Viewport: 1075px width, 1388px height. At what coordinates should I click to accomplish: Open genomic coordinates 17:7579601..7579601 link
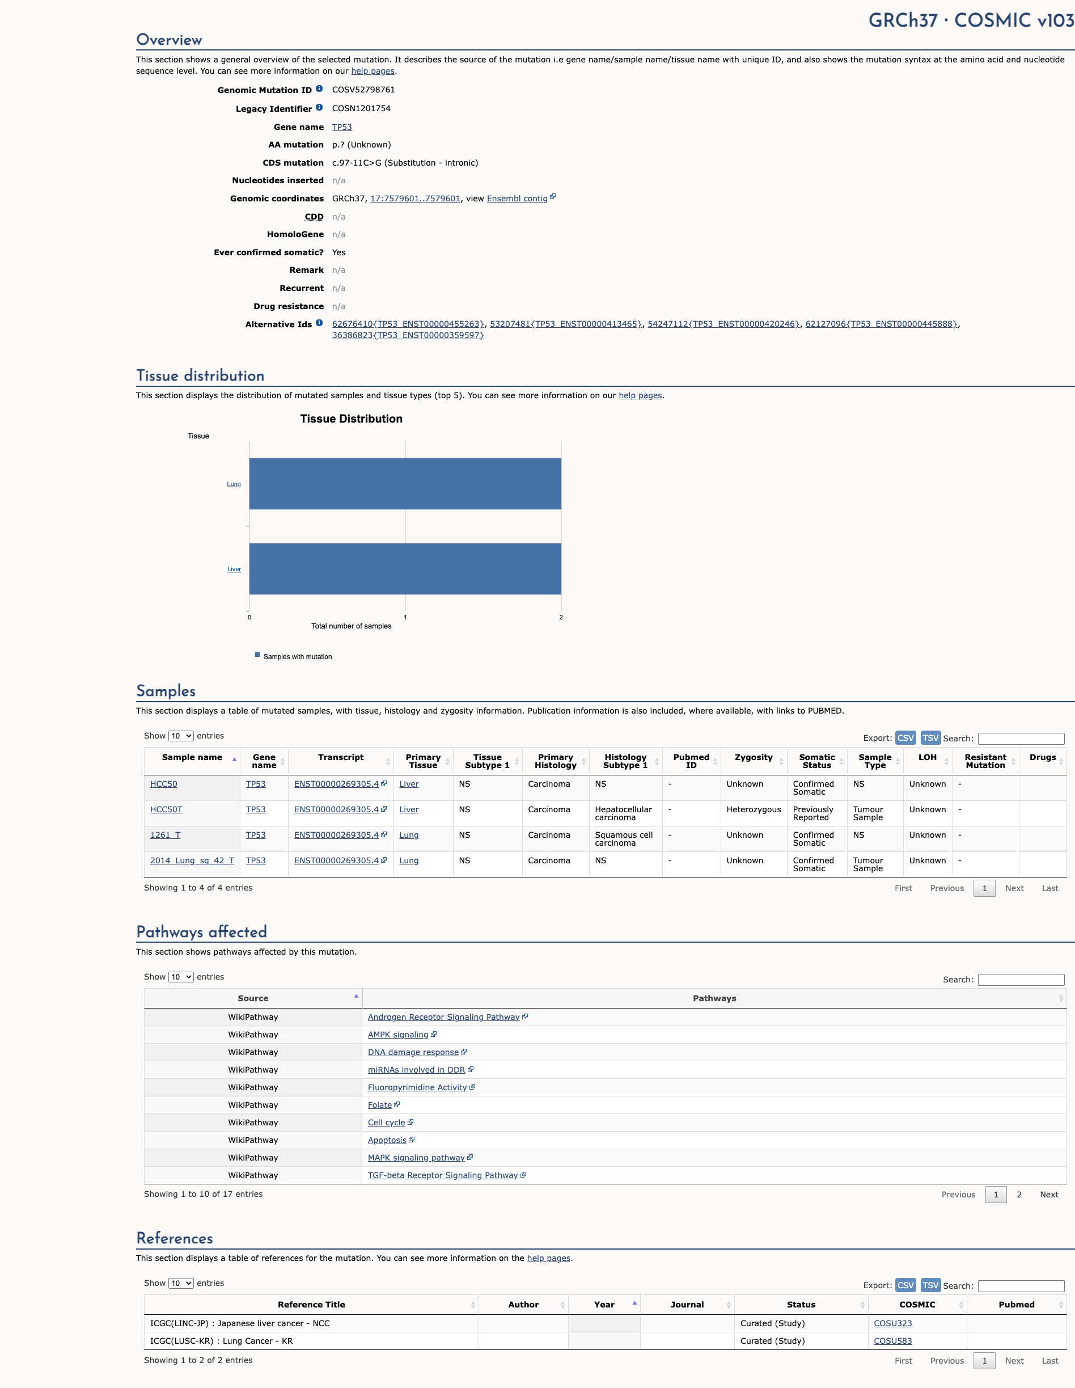click(415, 199)
